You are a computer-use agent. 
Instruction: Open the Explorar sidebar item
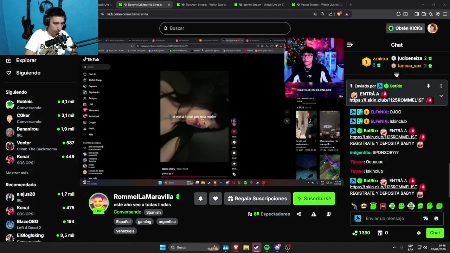click(22, 60)
